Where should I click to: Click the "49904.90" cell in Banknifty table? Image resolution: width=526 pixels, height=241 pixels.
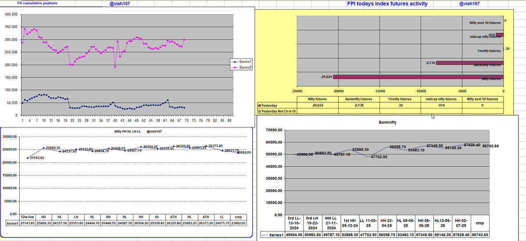tap(294, 234)
